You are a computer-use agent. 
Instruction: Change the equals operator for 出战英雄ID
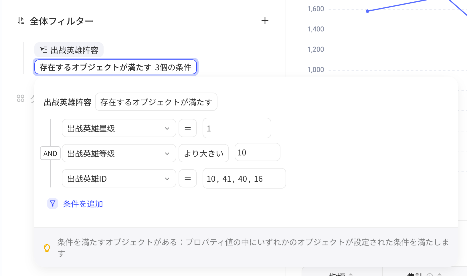point(188,179)
